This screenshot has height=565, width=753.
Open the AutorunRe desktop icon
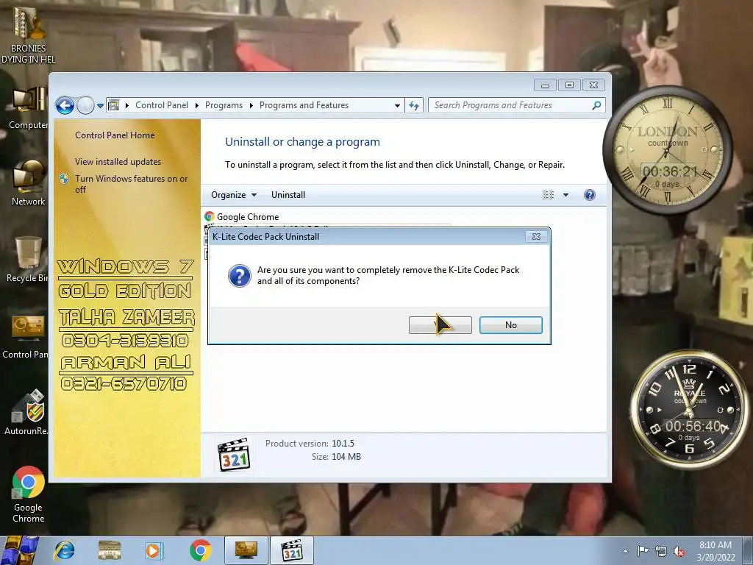(26, 412)
